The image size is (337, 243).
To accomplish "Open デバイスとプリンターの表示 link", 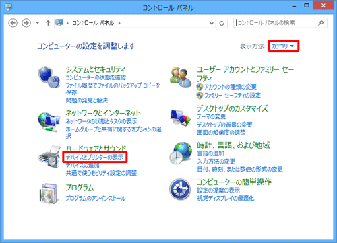I will coord(94,157).
